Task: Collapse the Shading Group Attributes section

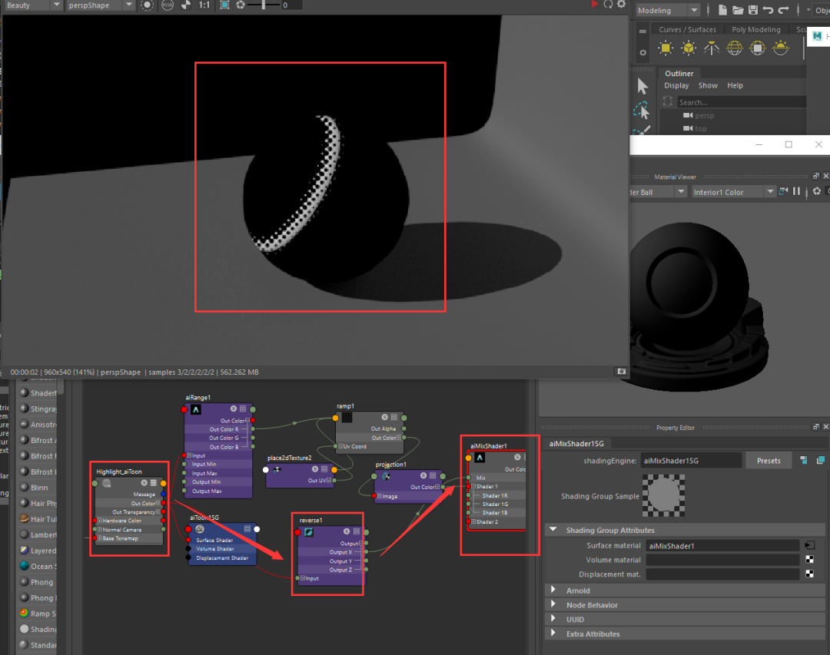Action: click(553, 530)
